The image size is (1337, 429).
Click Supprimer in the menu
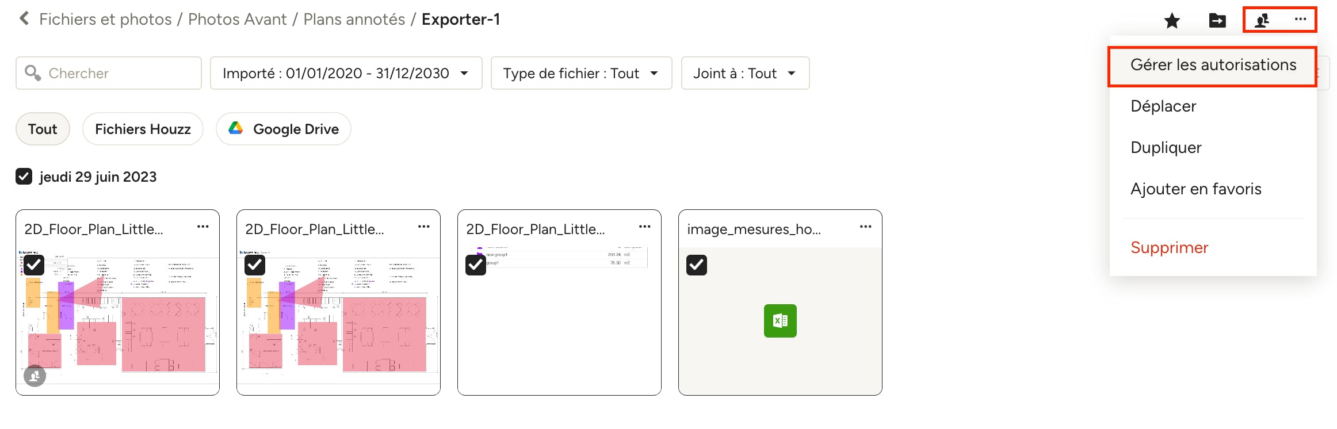click(x=1169, y=248)
